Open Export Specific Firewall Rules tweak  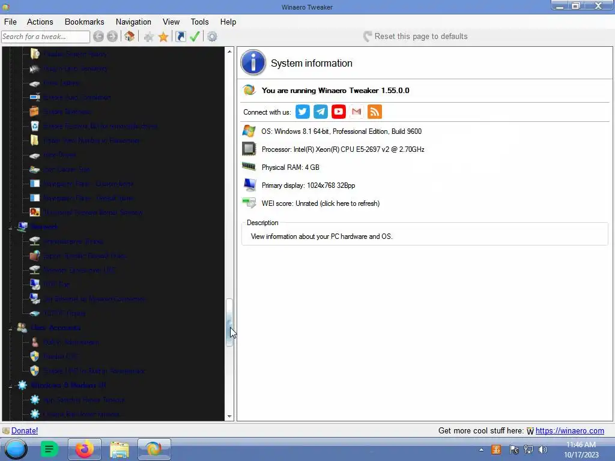point(84,256)
